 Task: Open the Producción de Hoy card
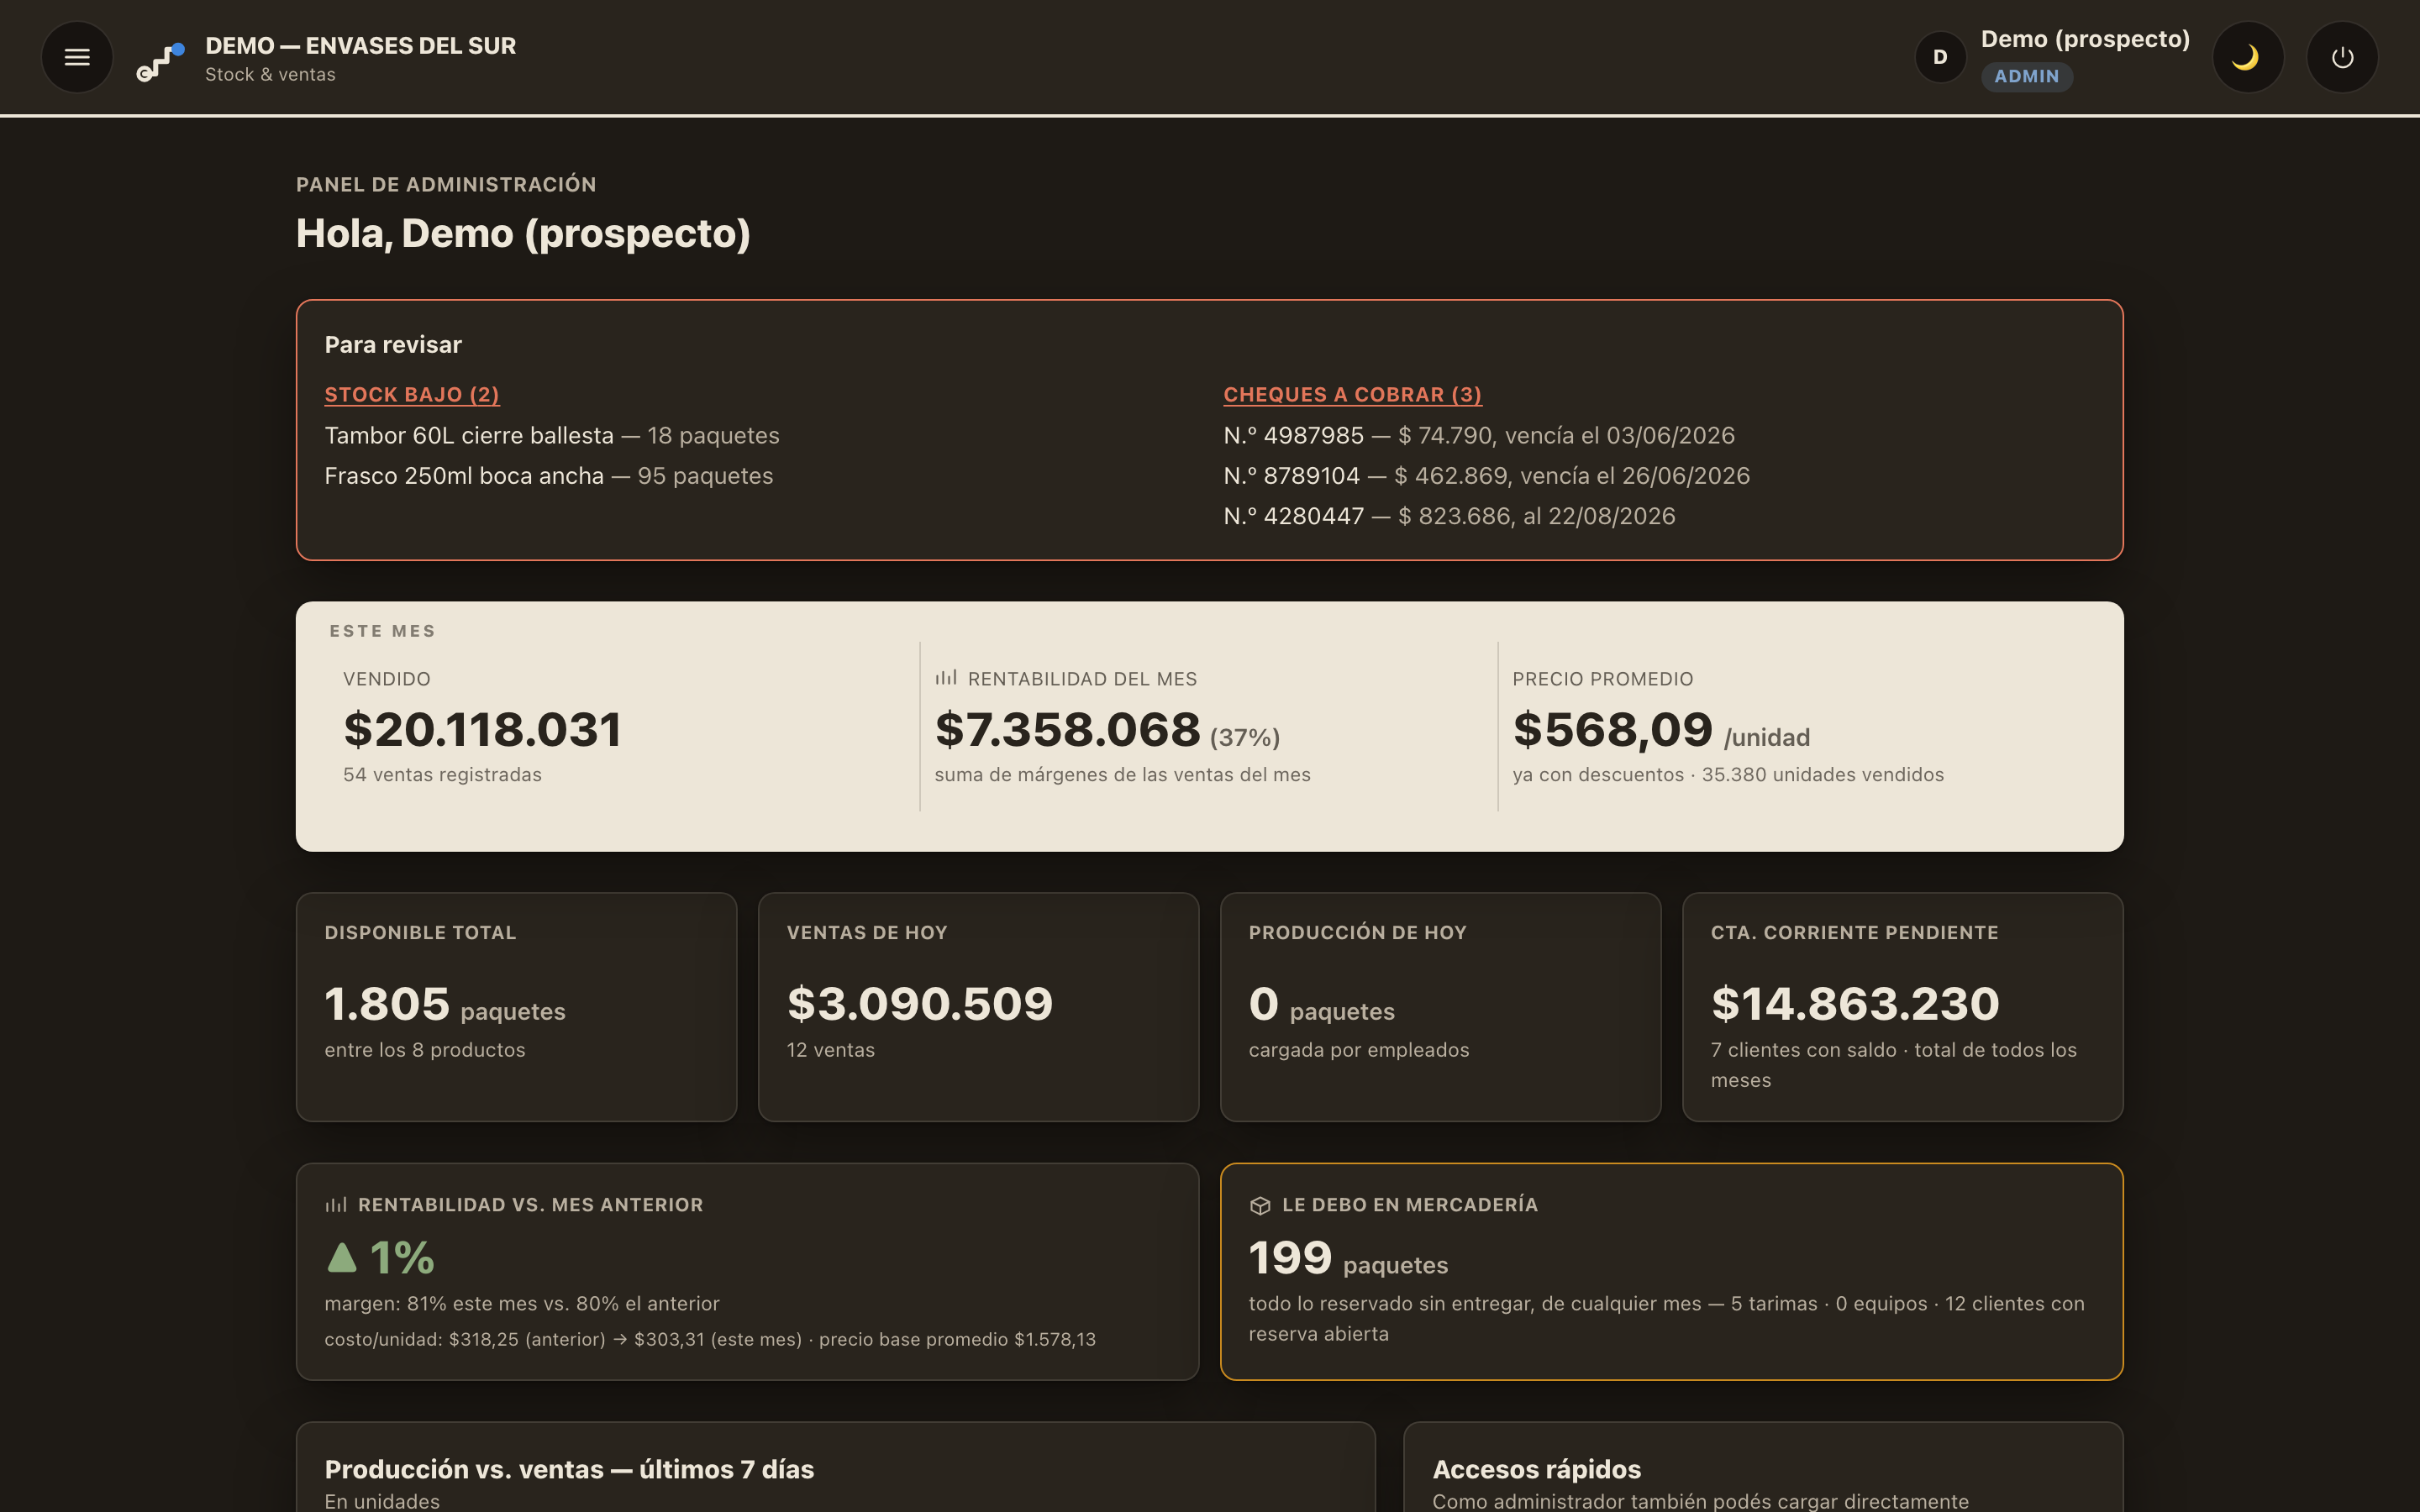[x=1440, y=1007]
